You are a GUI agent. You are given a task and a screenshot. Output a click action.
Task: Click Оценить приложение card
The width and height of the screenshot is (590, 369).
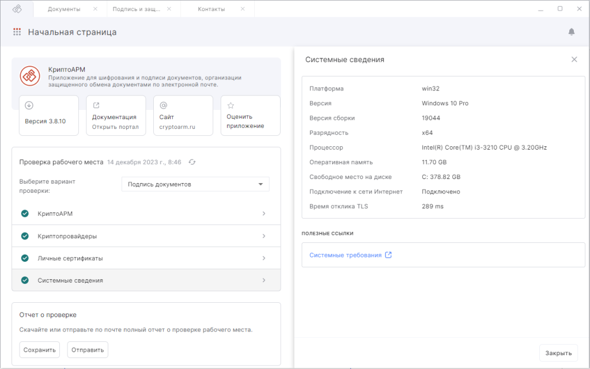pyautogui.click(x=251, y=115)
